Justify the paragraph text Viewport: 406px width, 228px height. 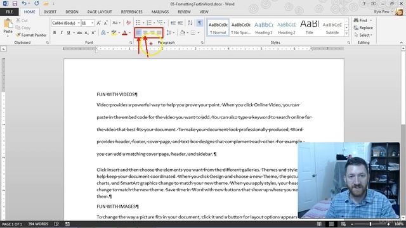tap(159, 33)
